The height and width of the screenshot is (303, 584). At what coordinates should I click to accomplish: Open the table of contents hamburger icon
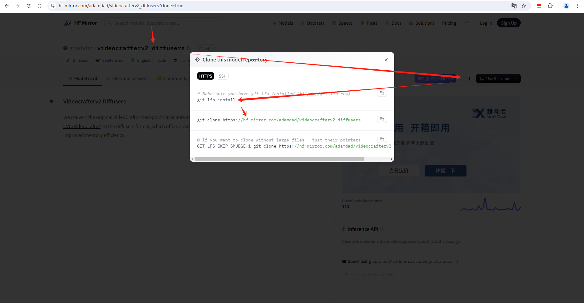pyautogui.click(x=51, y=102)
